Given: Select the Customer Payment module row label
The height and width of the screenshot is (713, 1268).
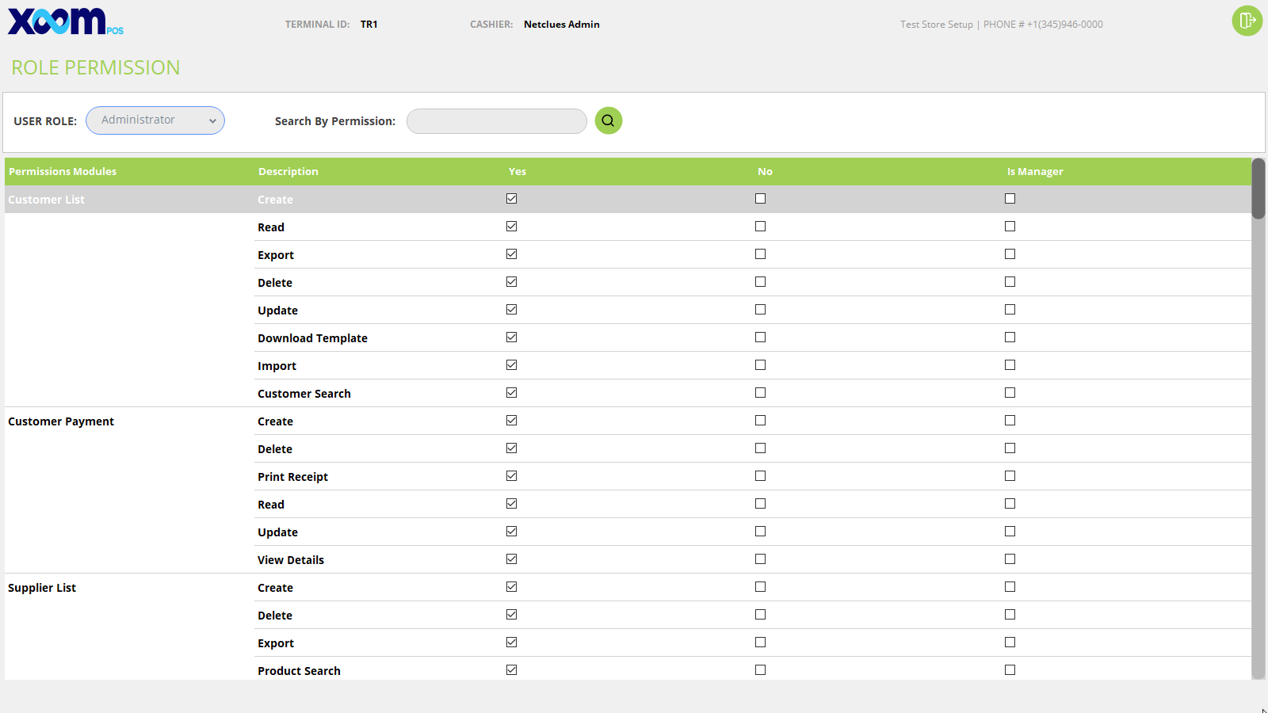Looking at the screenshot, I should pos(61,421).
